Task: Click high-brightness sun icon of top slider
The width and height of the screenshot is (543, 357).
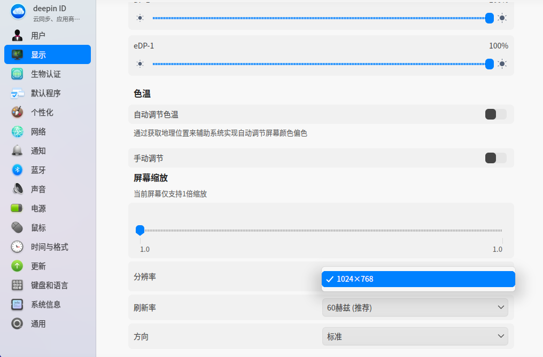Action: click(502, 18)
